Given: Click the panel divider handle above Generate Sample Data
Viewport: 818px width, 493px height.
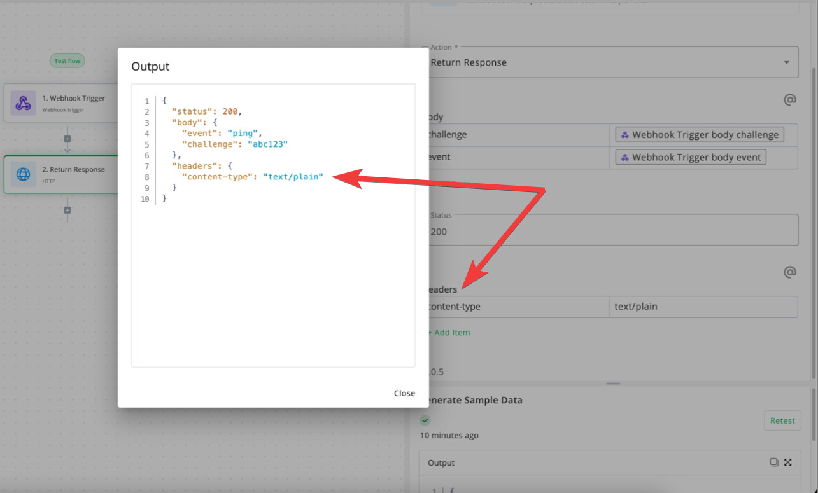Looking at the screenshot, I should (x=613, y=384).
